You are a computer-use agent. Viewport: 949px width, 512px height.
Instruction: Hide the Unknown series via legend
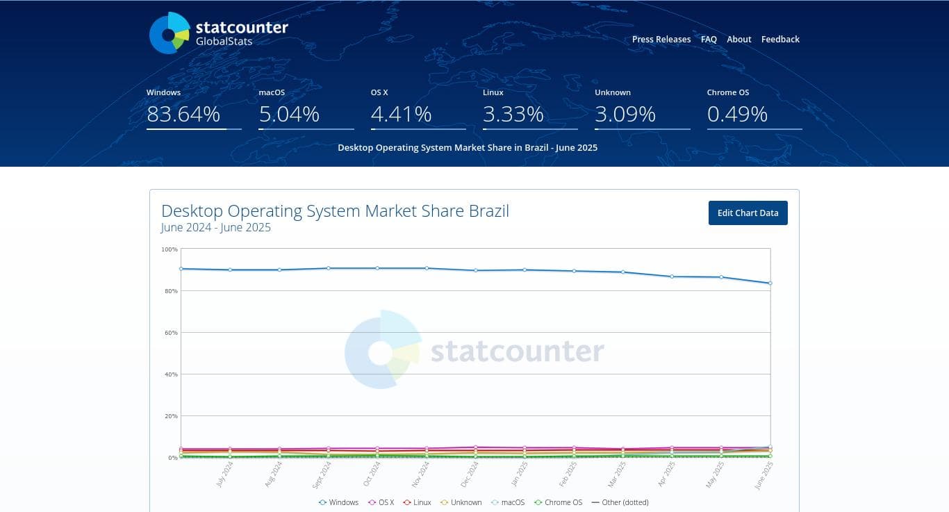click(x=444, y=502)
